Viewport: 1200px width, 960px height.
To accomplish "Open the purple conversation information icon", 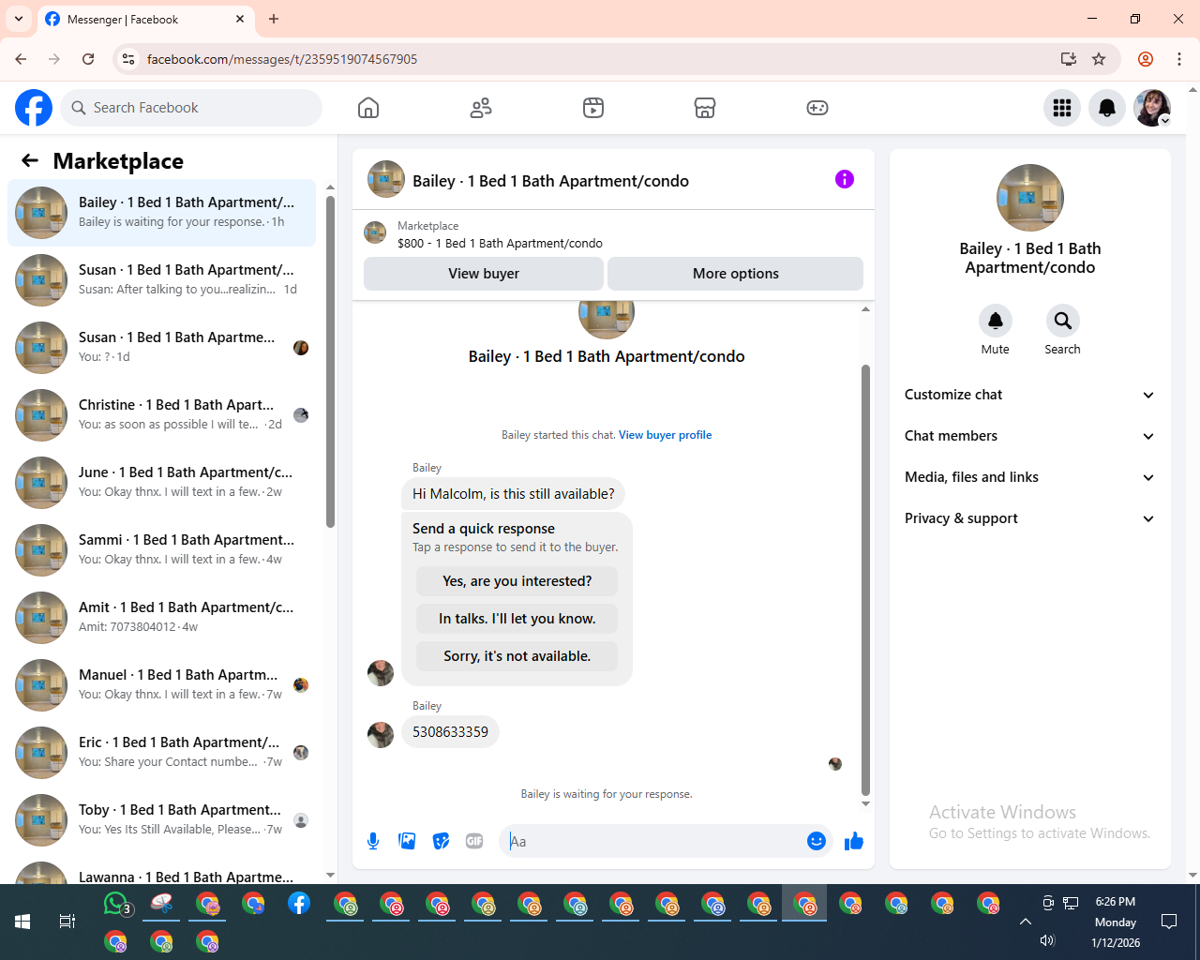I will tap(845, 179).
